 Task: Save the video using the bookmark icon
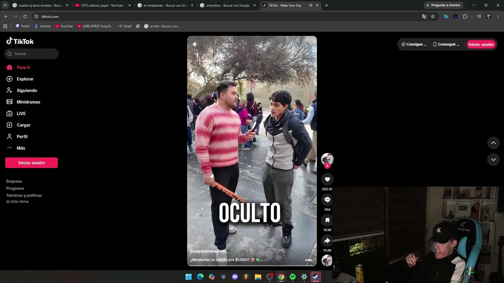click(327, 220)
